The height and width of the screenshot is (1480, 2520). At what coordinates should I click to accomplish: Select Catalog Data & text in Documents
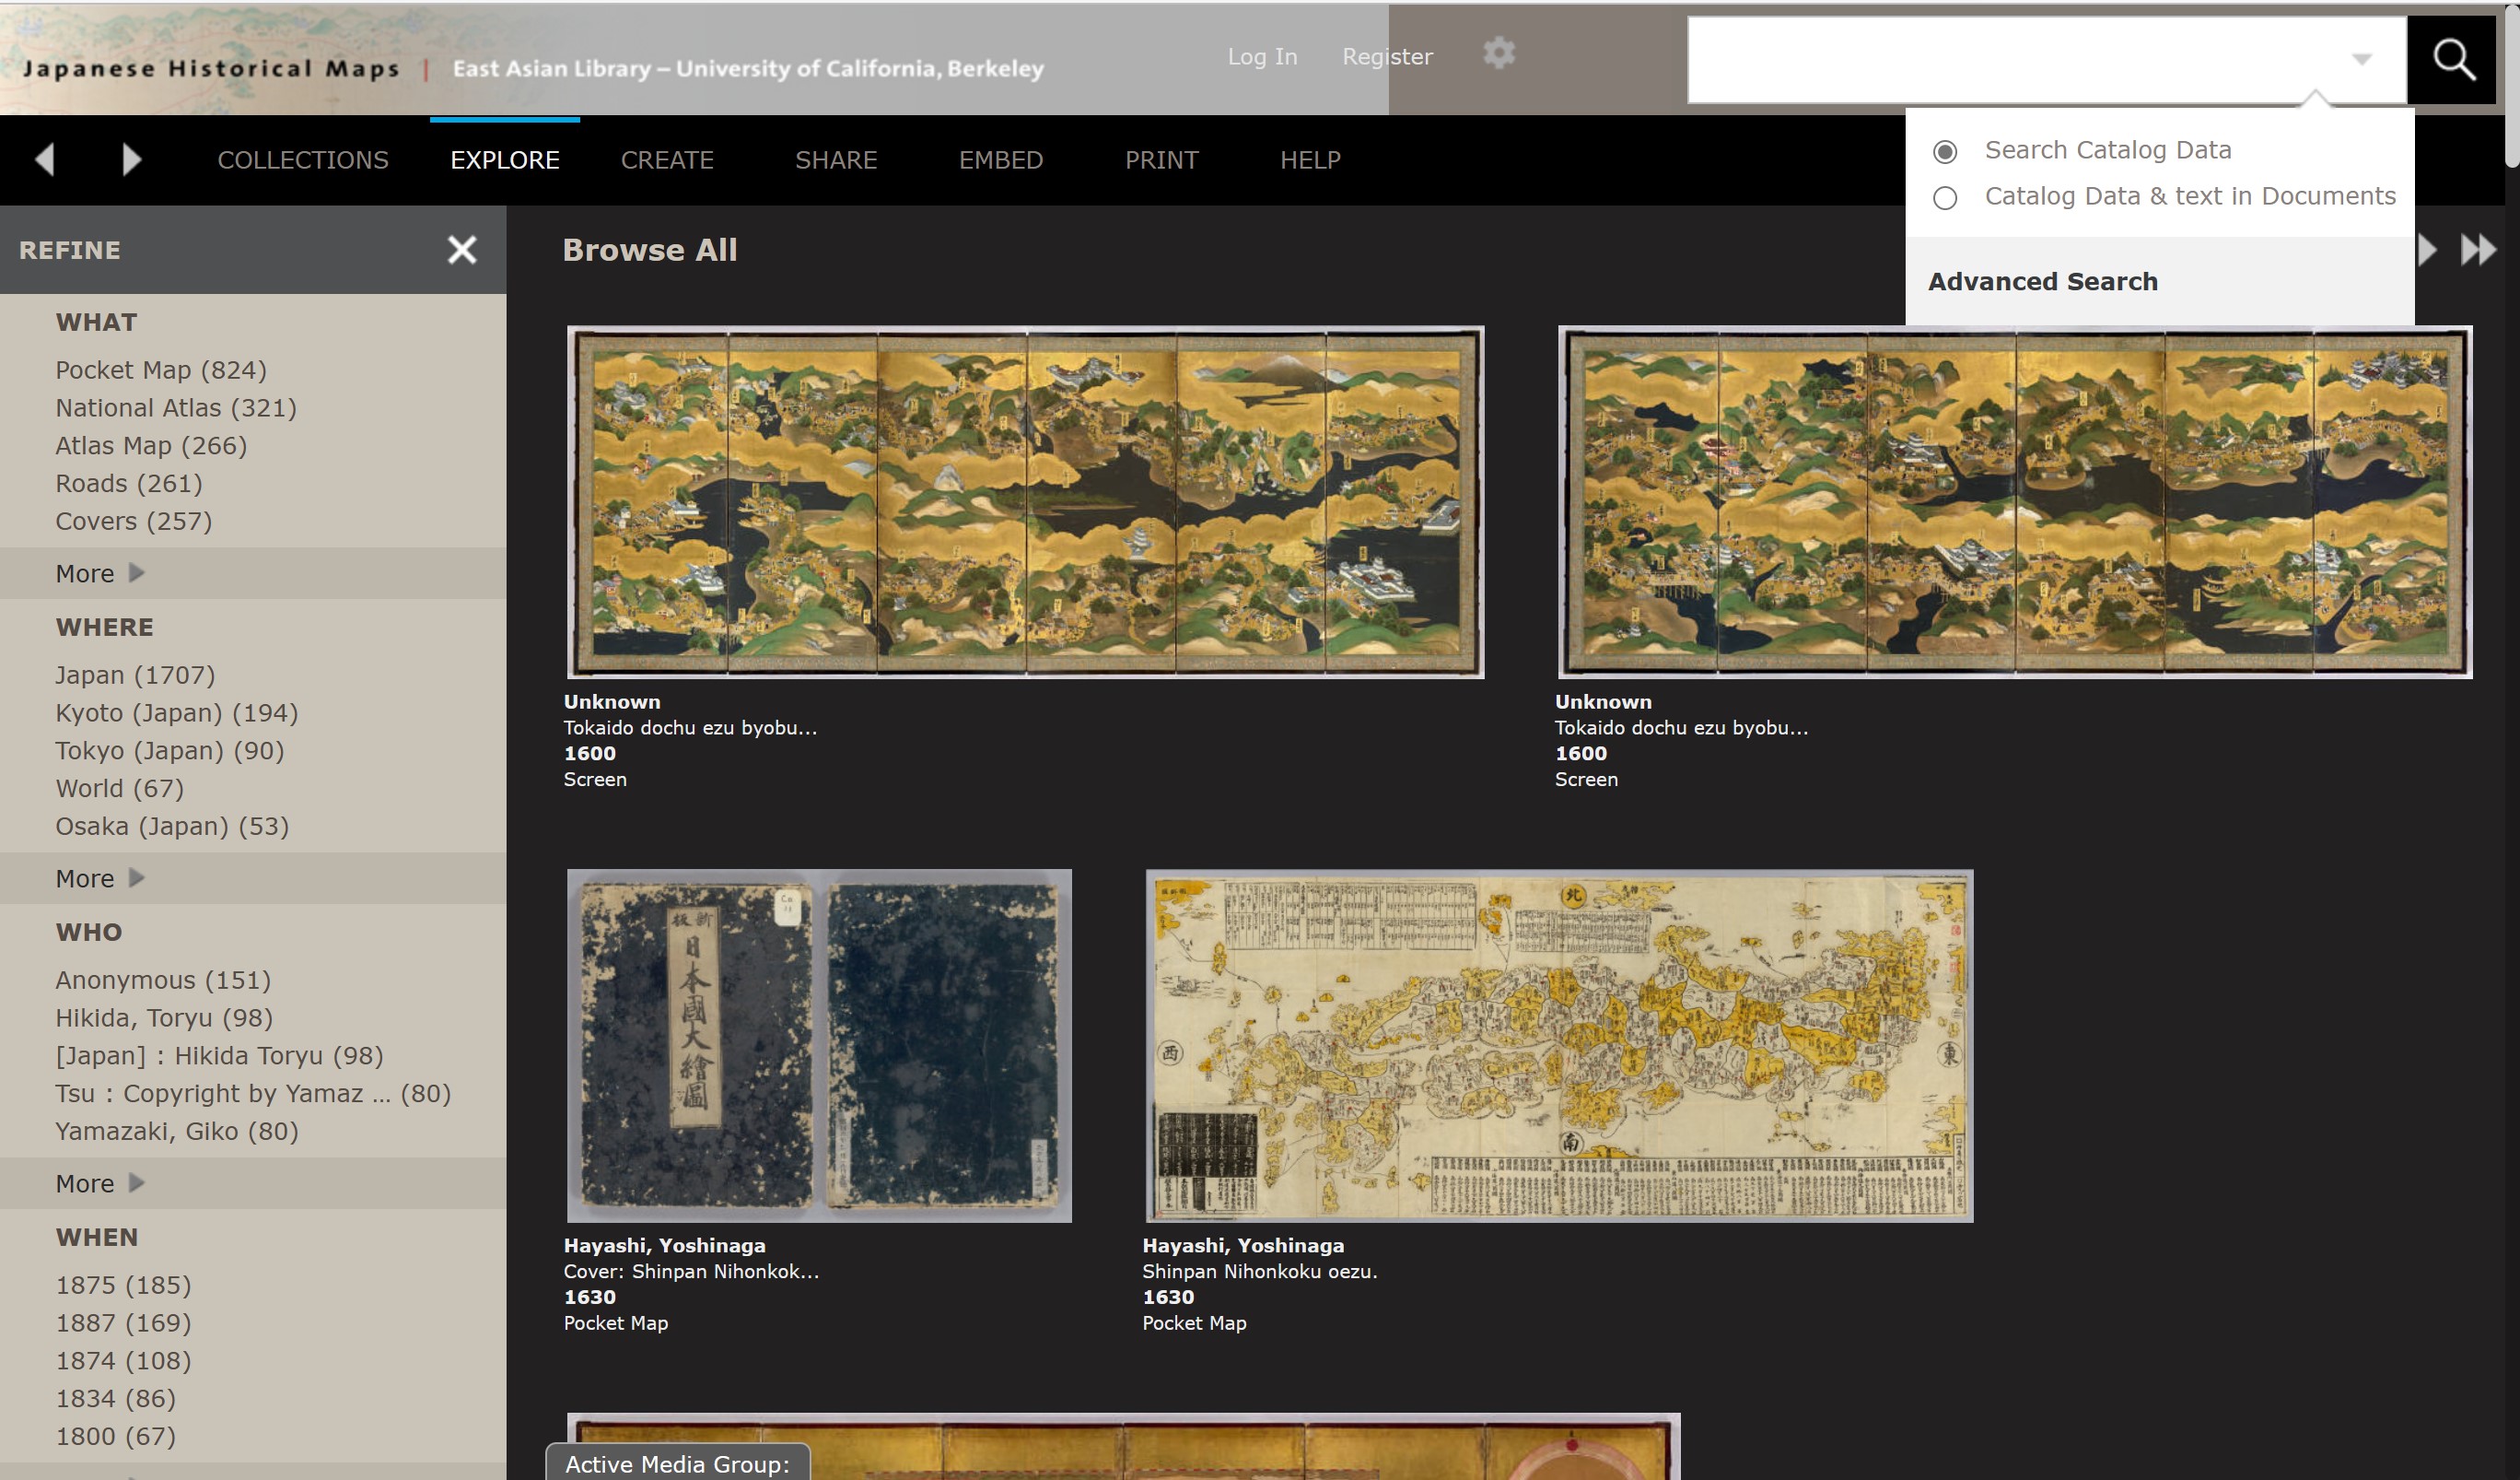(1945, 198)
